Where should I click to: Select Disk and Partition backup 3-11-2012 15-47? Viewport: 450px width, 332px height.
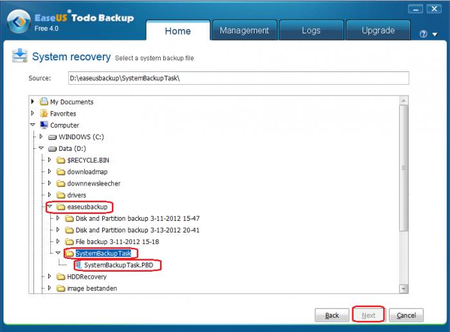(138, 218)
